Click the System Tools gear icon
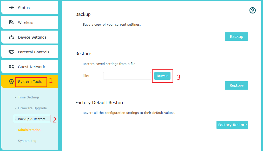The image size is (263, 151). click(11, 82)
